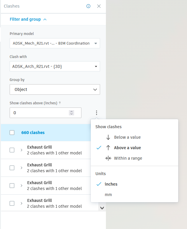Toggle the 660 clashes select-all checkbox
Image resolution: width=187 pixels, height=229 pixels.
click(x=12, y=133)
